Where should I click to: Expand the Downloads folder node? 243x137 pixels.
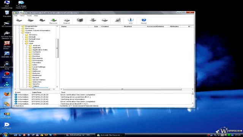point(26,61)
